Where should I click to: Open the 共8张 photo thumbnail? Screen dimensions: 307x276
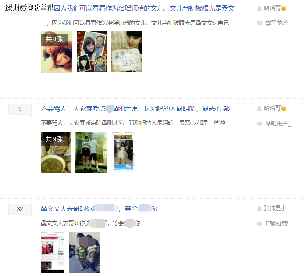tap(56, 52)
